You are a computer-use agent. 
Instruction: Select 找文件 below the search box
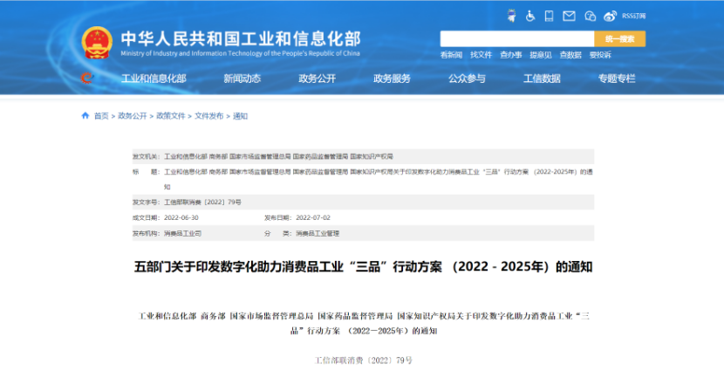tap(482, 55)
